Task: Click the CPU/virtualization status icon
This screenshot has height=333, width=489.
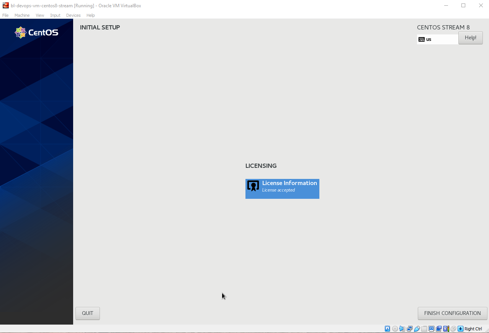Action: point(446,329)
